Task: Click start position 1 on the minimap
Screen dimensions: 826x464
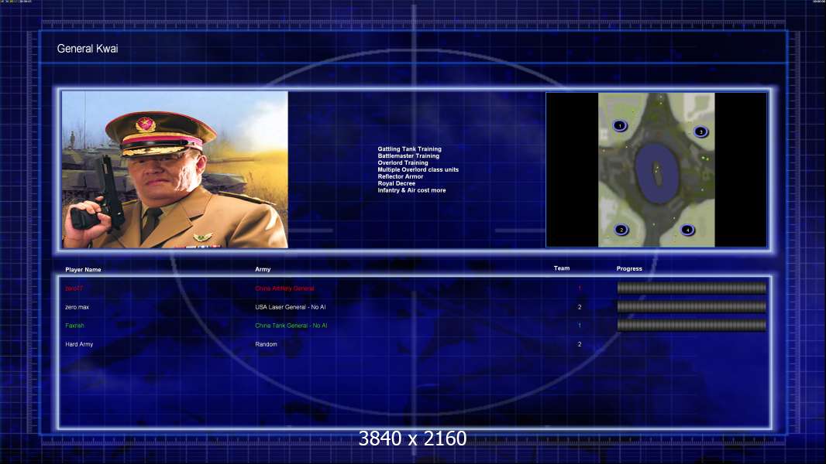Action: tap(620, 125)
